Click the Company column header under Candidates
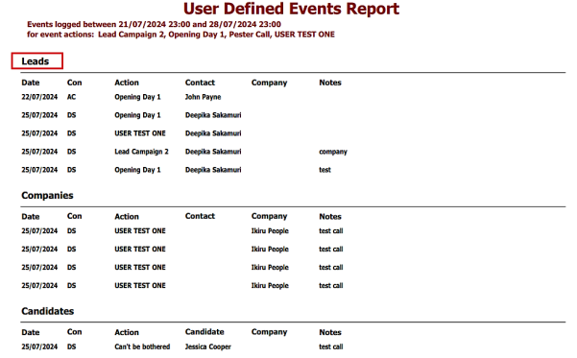This screenshot has width=577, height=358. [269, 332]
